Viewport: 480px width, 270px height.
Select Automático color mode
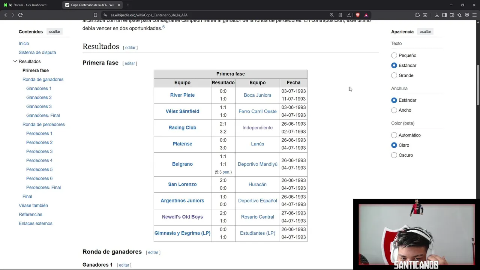click(394, 135)
